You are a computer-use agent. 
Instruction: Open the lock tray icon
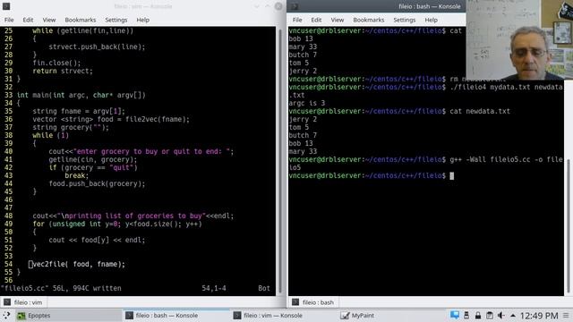click(477, 315)
